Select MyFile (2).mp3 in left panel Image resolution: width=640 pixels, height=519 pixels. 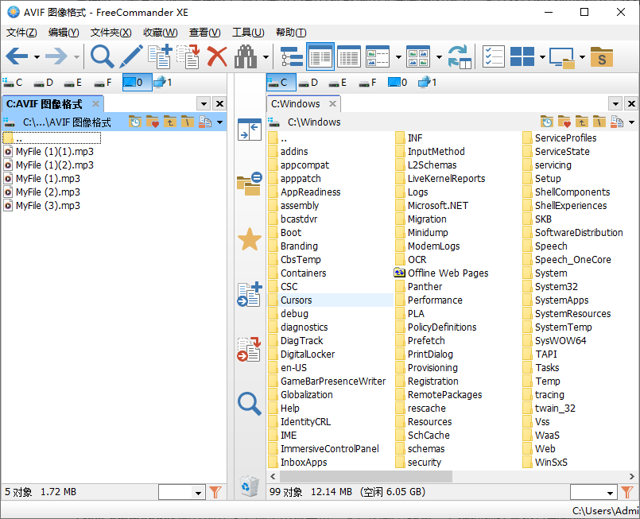pyautogui.click(x=48, y=192)
